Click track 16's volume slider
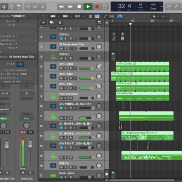 [87, 167]
